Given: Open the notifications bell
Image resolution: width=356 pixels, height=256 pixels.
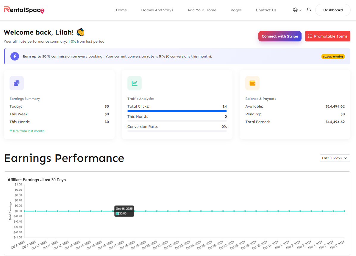Looking at the screenshot, I should (309, 10).
